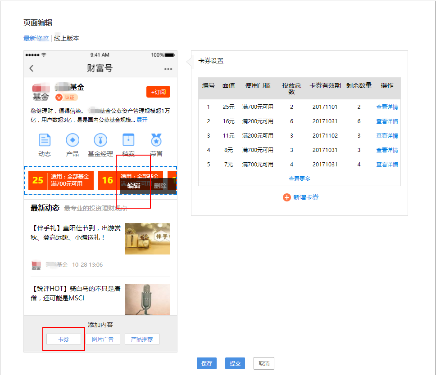Click the 面值 column header
Screen dimensions: 436x375
[x=228, y=85]
